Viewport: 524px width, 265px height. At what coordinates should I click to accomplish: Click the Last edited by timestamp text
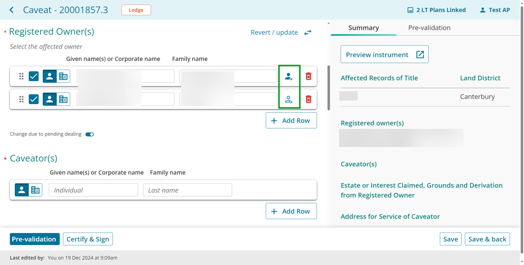[x=83, y=258]
